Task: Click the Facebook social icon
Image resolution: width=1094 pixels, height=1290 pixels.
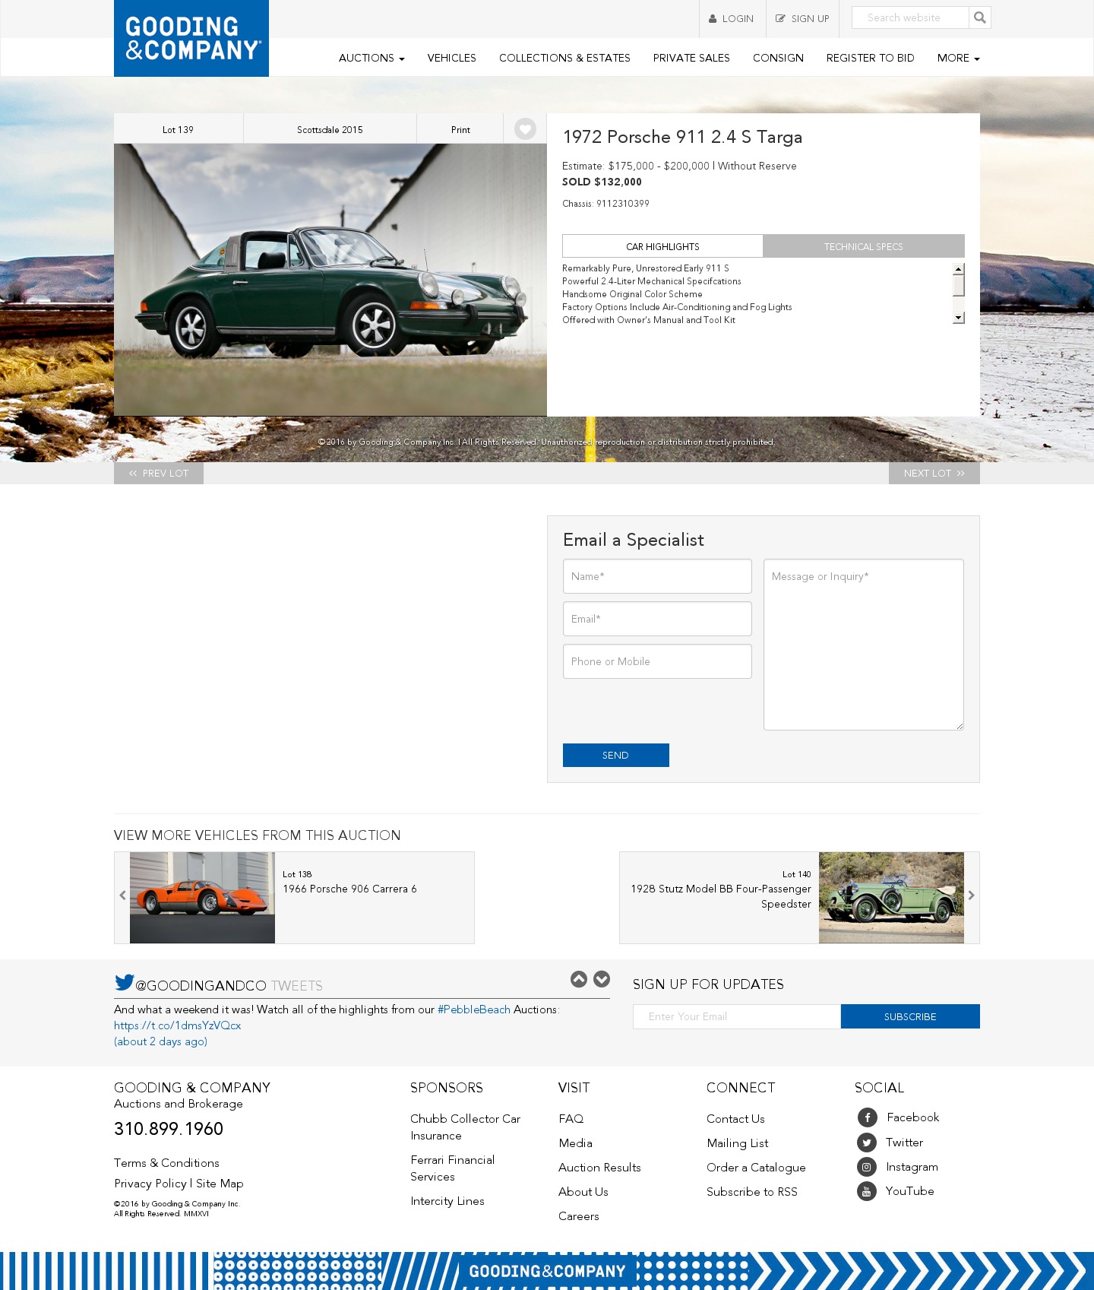Action: tap(867, 1117)
